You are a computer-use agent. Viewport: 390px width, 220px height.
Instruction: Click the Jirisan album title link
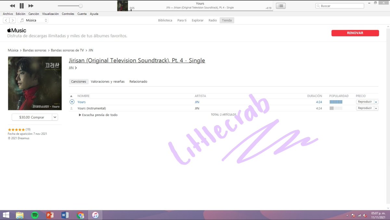[137, 60]
